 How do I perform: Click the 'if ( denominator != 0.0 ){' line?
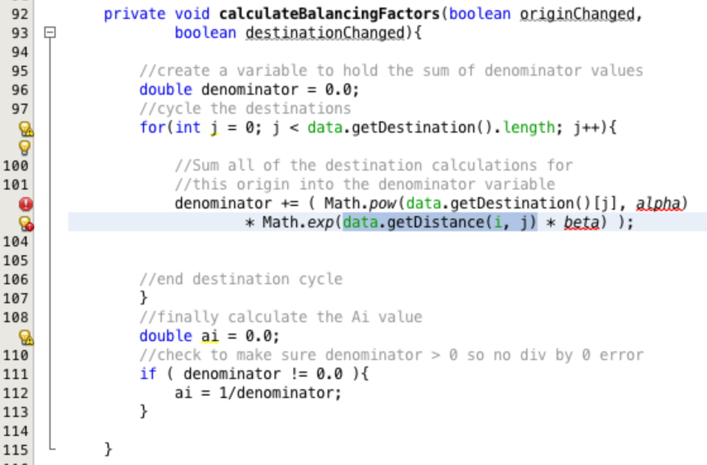(254, 374)
